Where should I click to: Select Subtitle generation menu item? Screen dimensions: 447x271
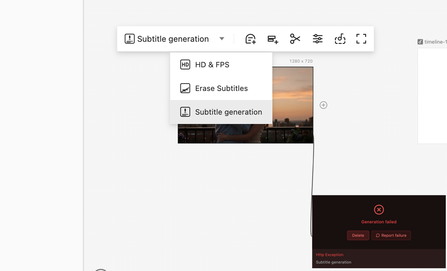click(221, 112)
